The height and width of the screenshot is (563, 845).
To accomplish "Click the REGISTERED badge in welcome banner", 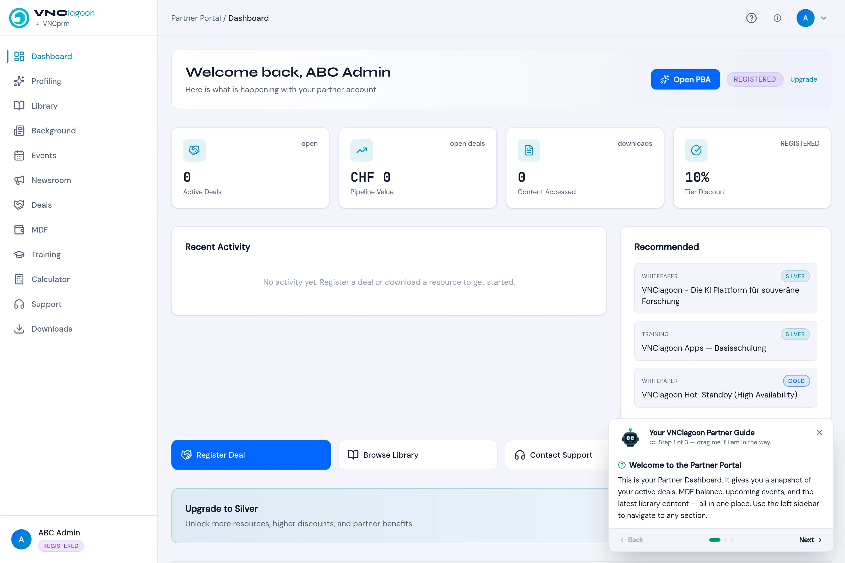I will [x=755, y=79].
